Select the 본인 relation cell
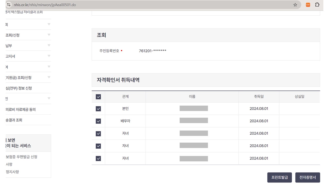329x185 pixels. (125, 109)
